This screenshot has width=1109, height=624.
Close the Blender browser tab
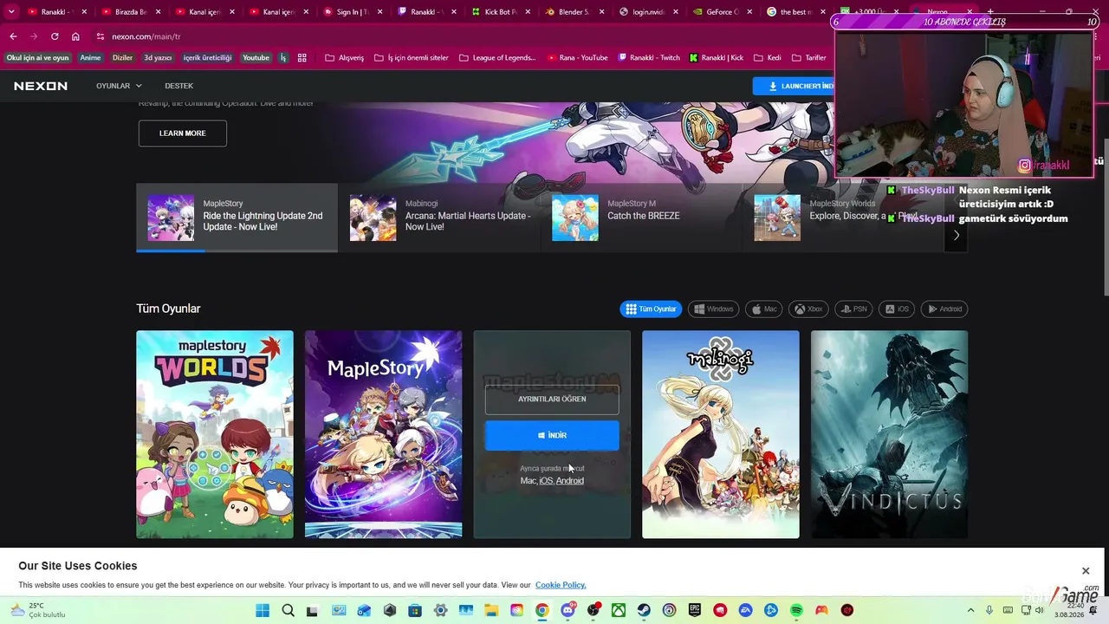point(602,12)
